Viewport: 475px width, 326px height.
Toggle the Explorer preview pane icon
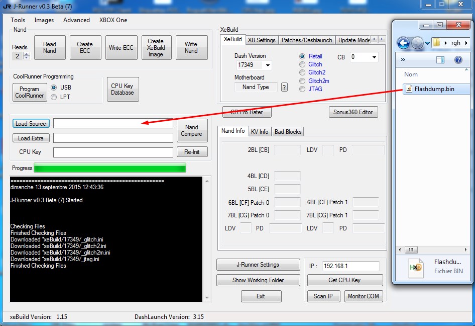[x=440, y=60]
